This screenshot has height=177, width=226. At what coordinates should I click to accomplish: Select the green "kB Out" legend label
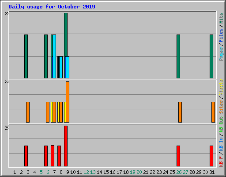click(221, 125)
